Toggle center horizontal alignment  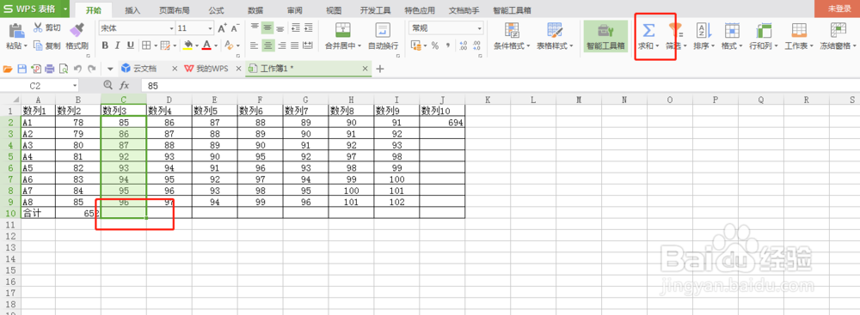[x=267, y=45]
